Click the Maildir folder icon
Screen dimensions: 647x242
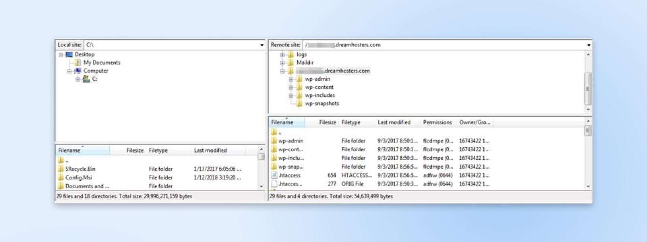[291, 63]
